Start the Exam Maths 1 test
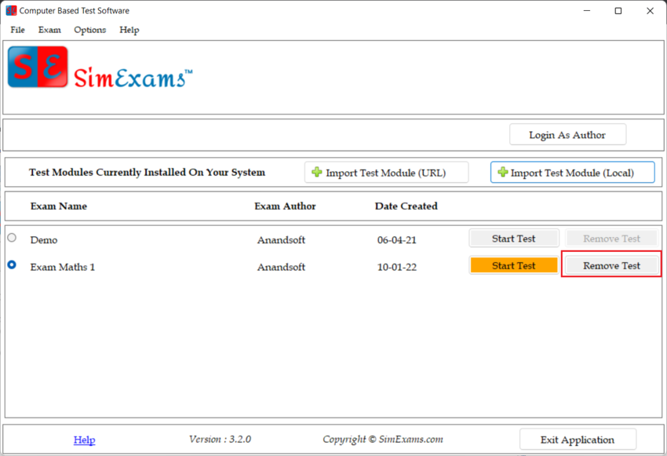The width and height of the screenshot is (667, 456). coord(514,265)
